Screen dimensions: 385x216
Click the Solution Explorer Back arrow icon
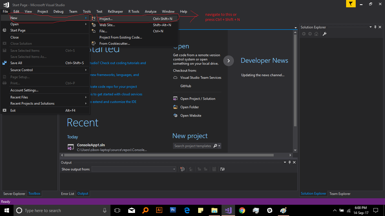(x=304, y=34)
